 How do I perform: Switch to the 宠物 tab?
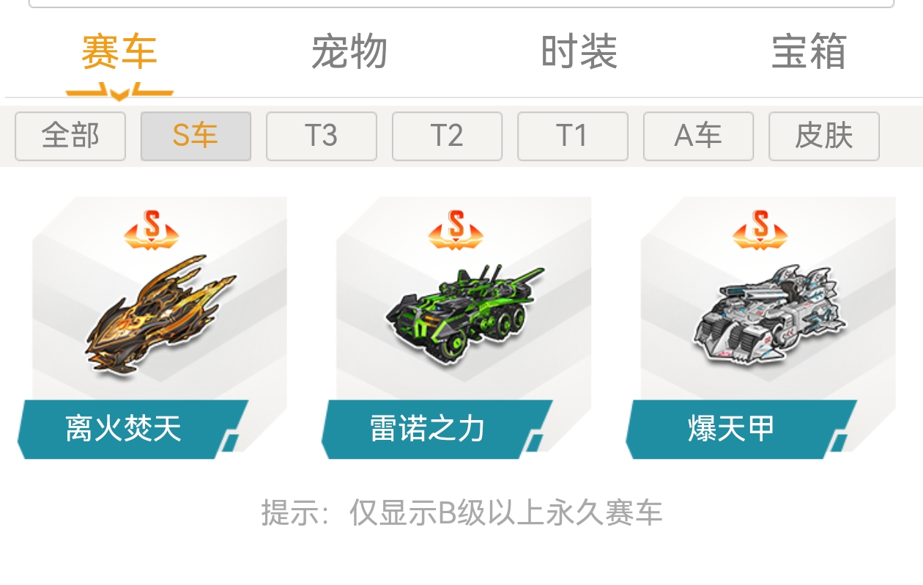349,52
